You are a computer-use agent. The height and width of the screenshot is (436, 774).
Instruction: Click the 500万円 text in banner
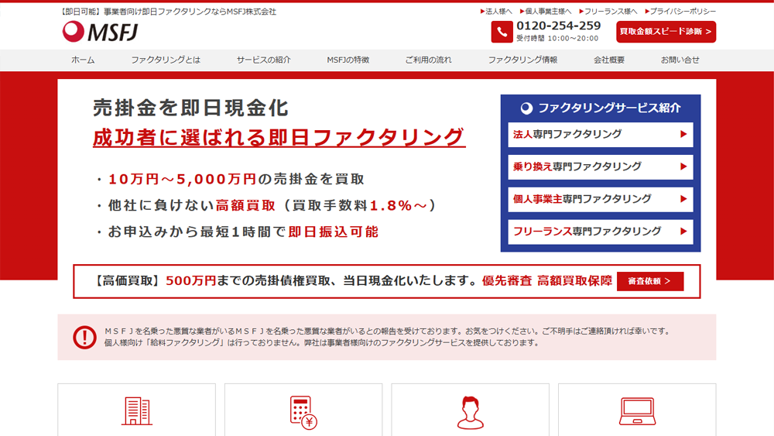190,281
